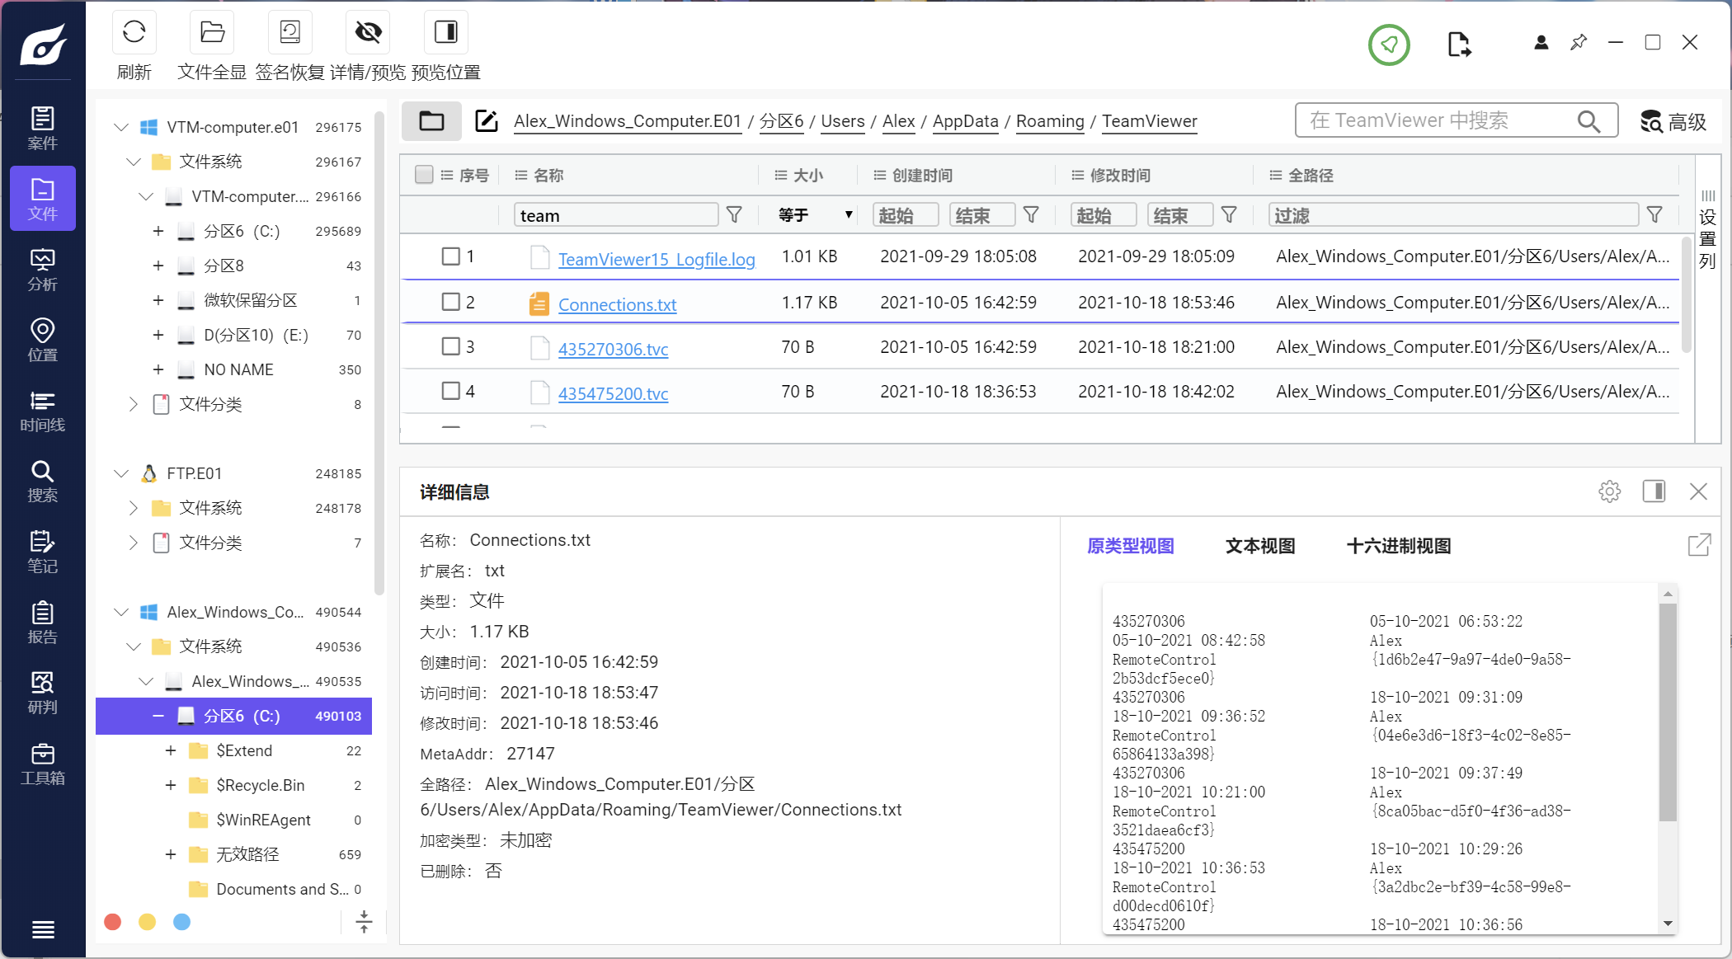The image size is (1732, 959).
Task: Check the box for row 4 435475200.tvc
Action: point(450,391)
